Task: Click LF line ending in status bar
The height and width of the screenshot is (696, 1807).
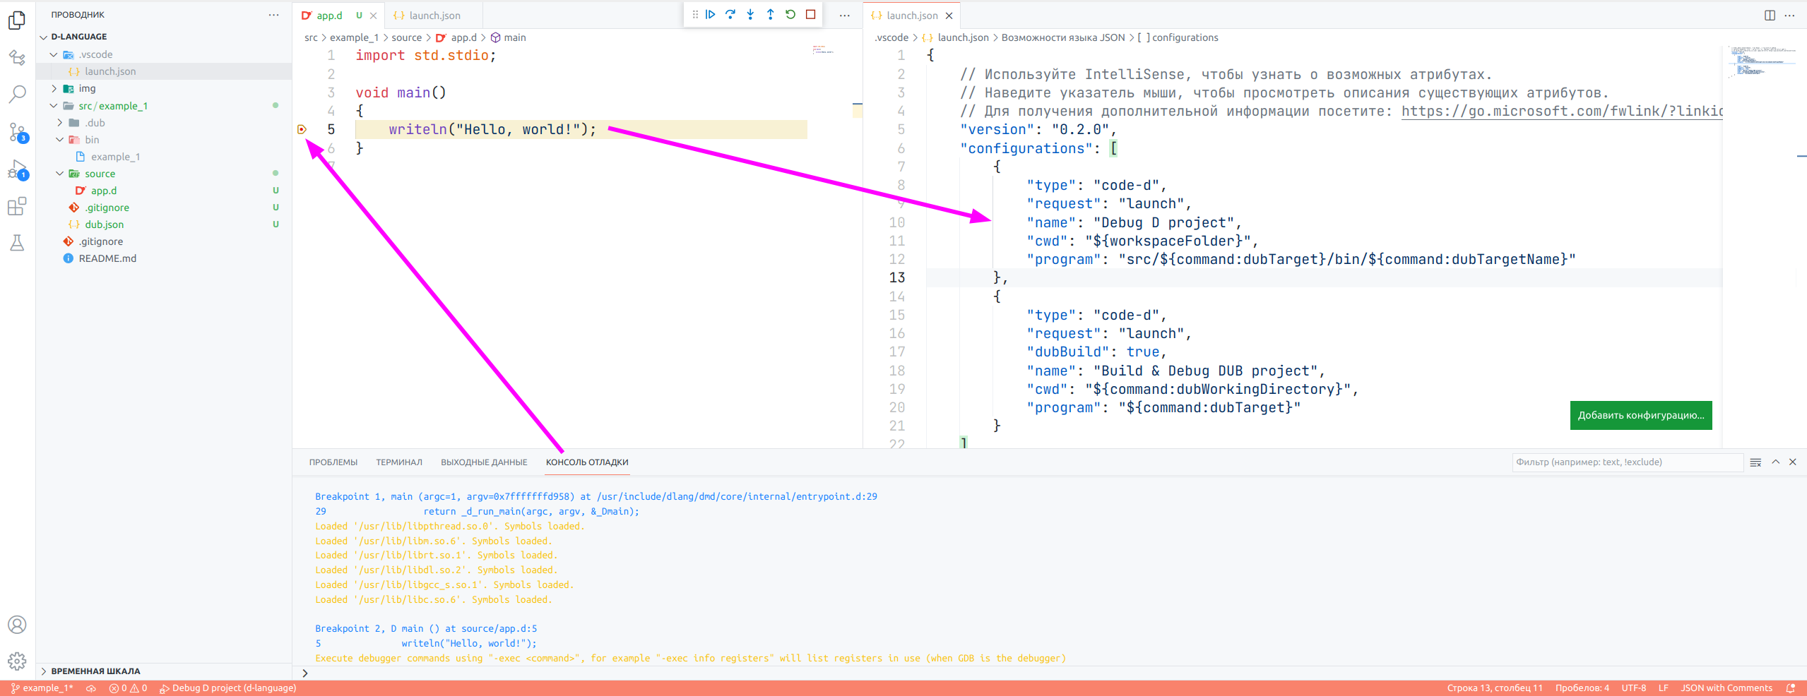Action: 1664,688
